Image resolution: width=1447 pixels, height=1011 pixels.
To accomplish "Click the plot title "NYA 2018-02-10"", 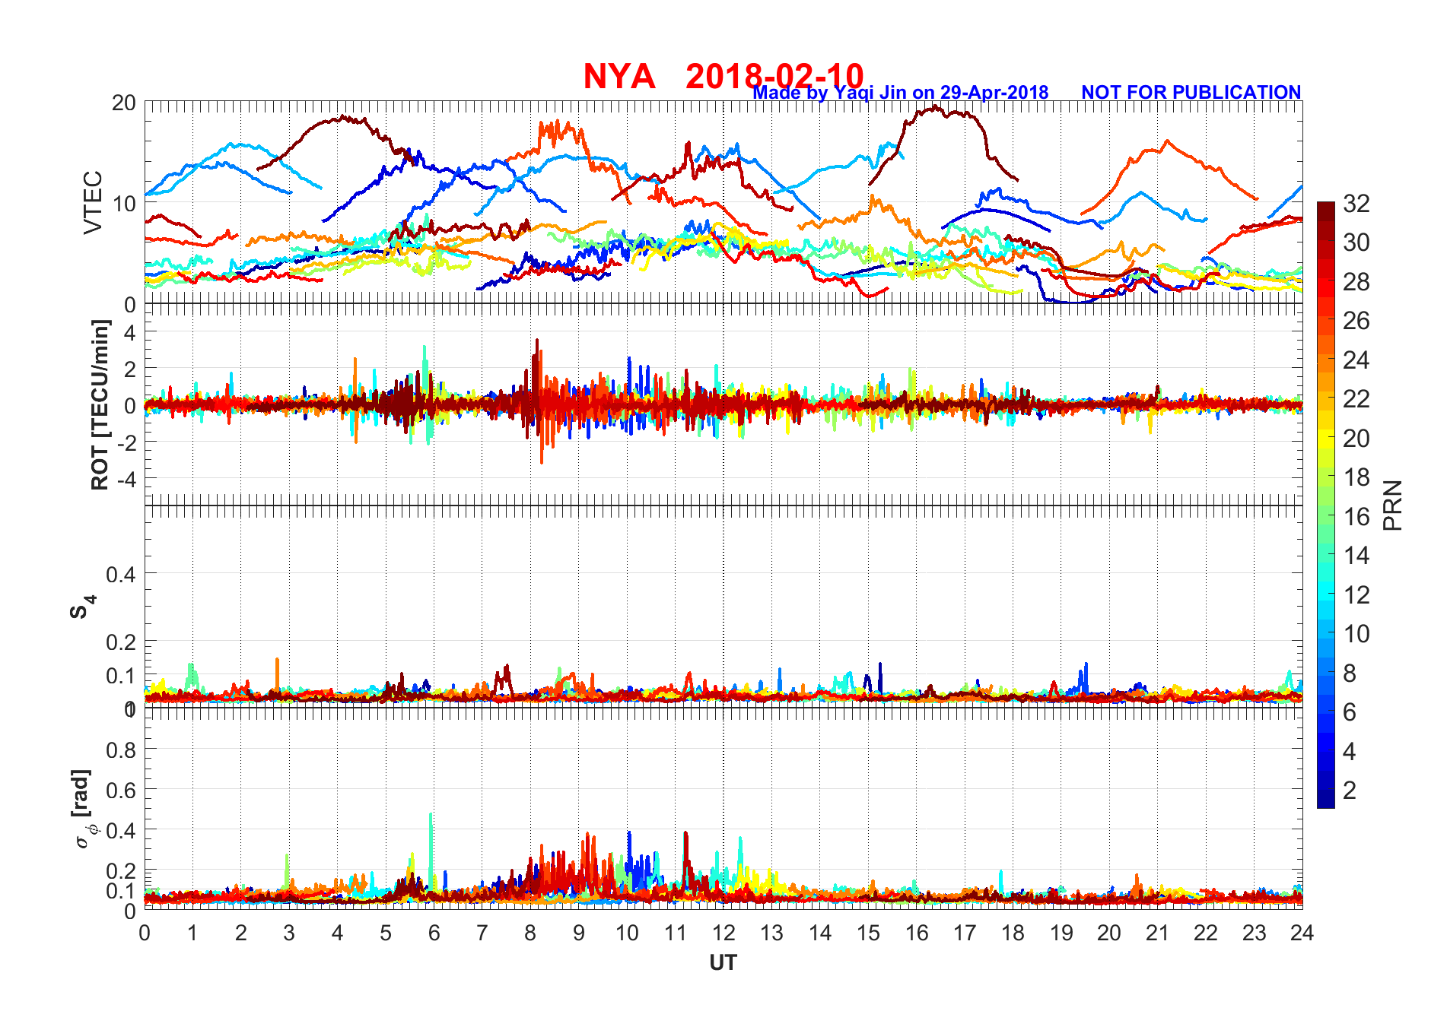I will tap(723, 76).
